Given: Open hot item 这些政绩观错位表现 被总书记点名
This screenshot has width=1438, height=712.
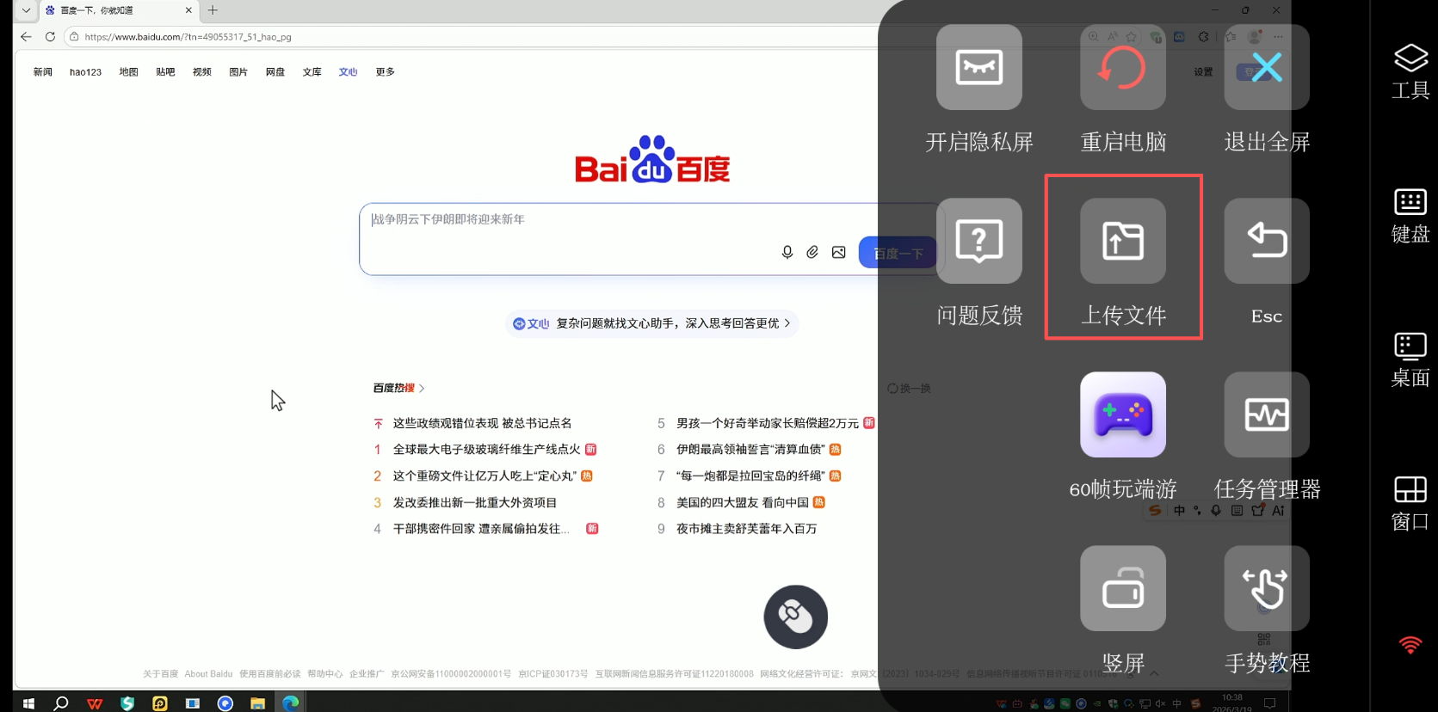Looking at the screenshot, I should click(482, 423).
